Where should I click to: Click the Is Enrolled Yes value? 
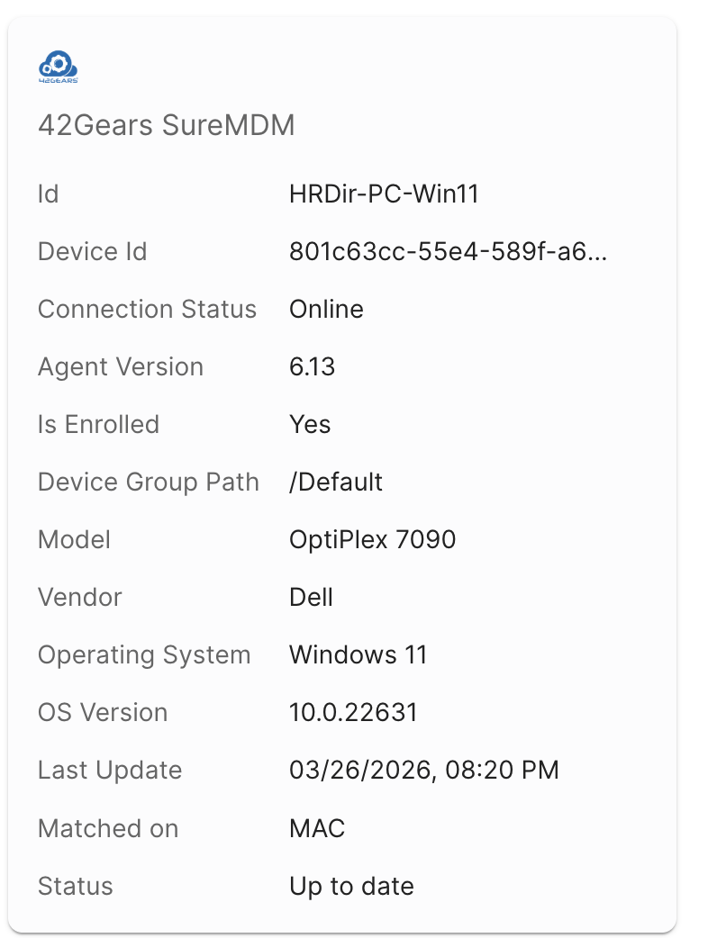pos(310,425)
